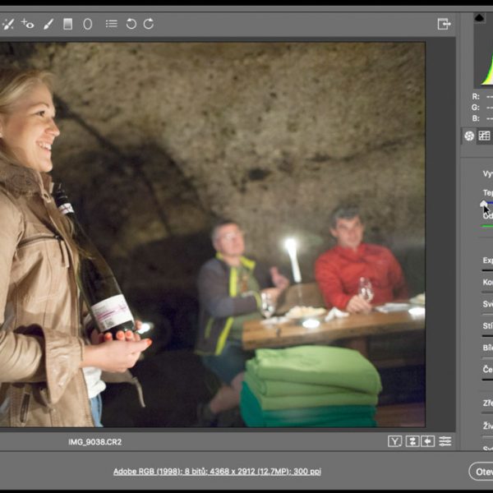Toggle full screen mode icon in toolbar
Screen dimensions: 493x493
pos(444,24)
